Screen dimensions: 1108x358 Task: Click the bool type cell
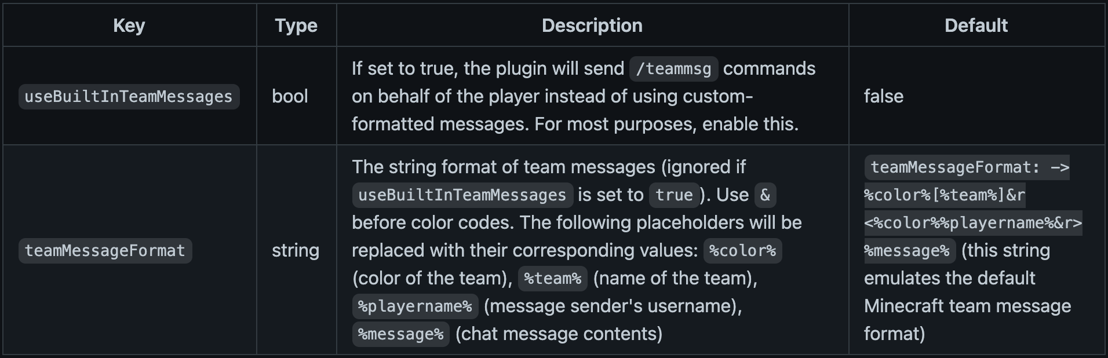(290, 96)
